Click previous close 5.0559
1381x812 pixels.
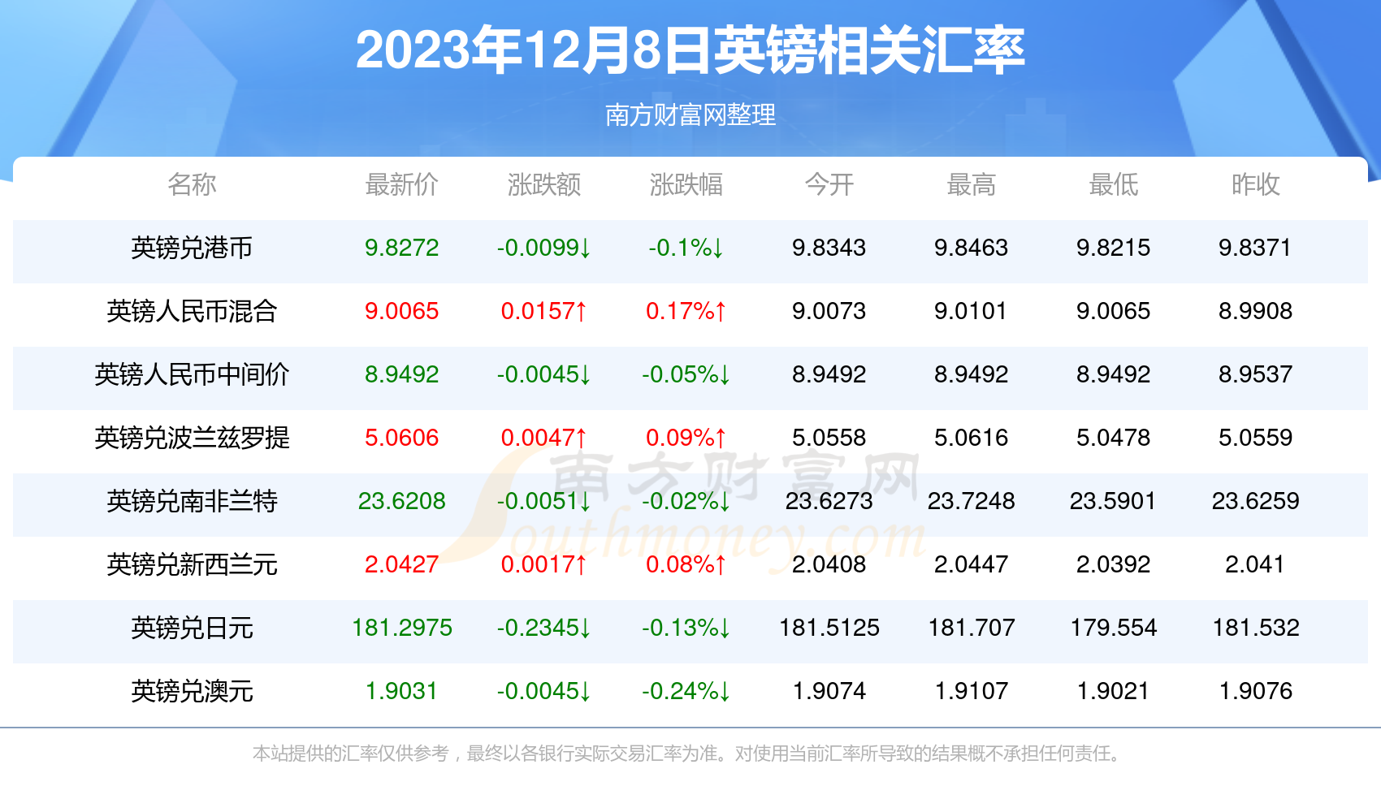pos(1255,438)
